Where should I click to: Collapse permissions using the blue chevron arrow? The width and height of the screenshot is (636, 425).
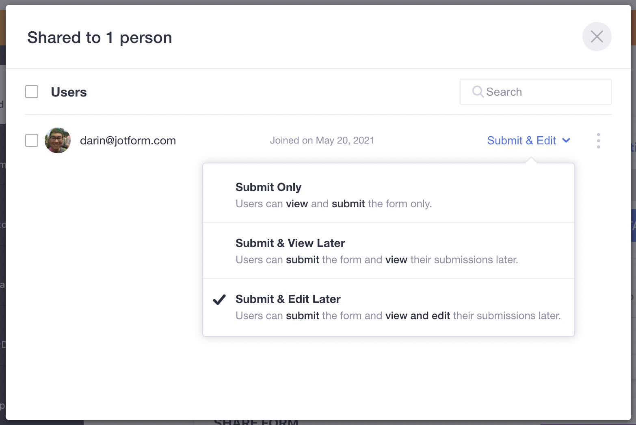click(x=566, y=140)
